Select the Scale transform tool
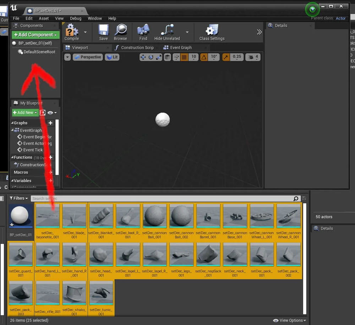The height and width of the screenshot is (325, 355). (158, 57)
